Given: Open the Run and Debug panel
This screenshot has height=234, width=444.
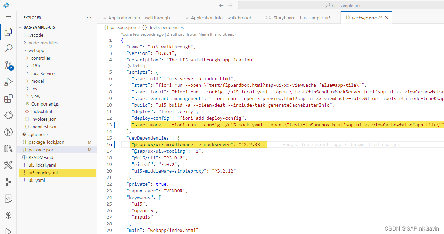Looking at the screenshot, I should tap(8, 82).
